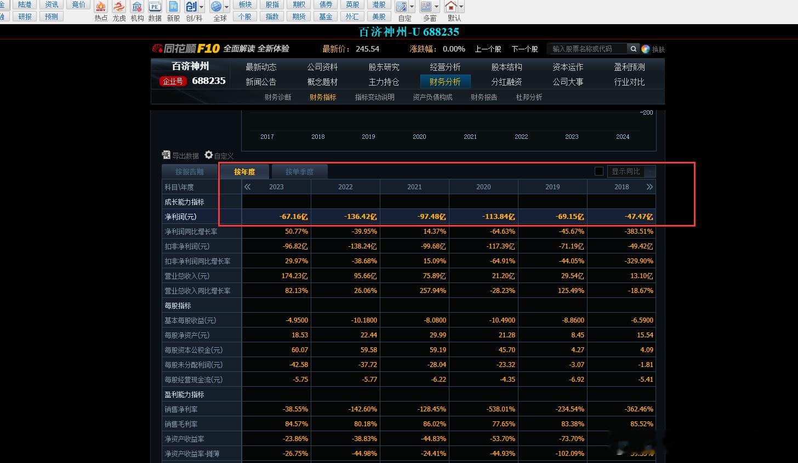Click the 股指 toolbar button

click(x=272, y=4)
